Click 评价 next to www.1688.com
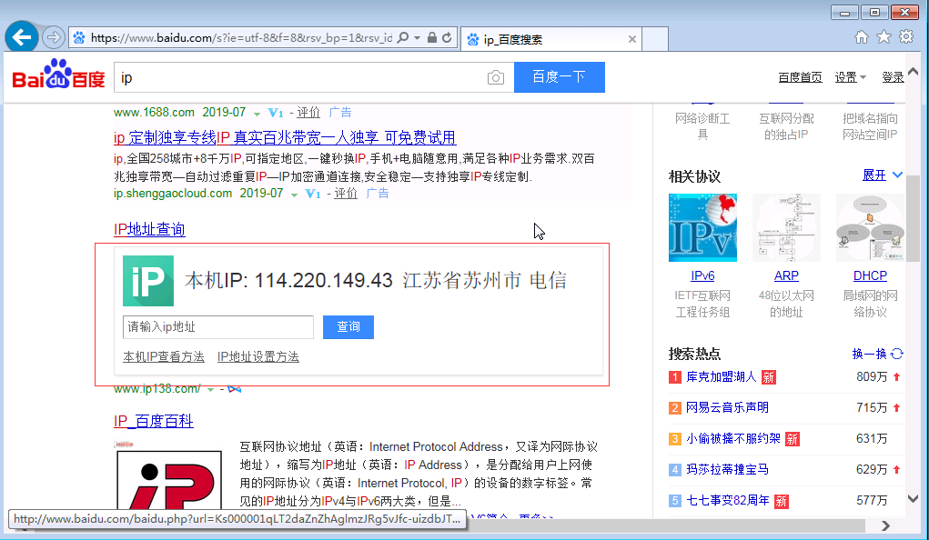The image size is (929, 540). tap(308, 113)
